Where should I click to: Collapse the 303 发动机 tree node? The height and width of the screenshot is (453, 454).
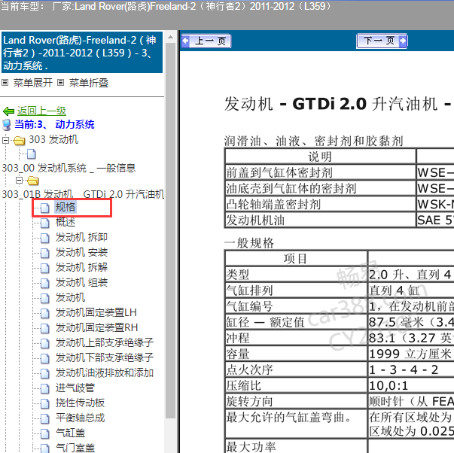5,141
